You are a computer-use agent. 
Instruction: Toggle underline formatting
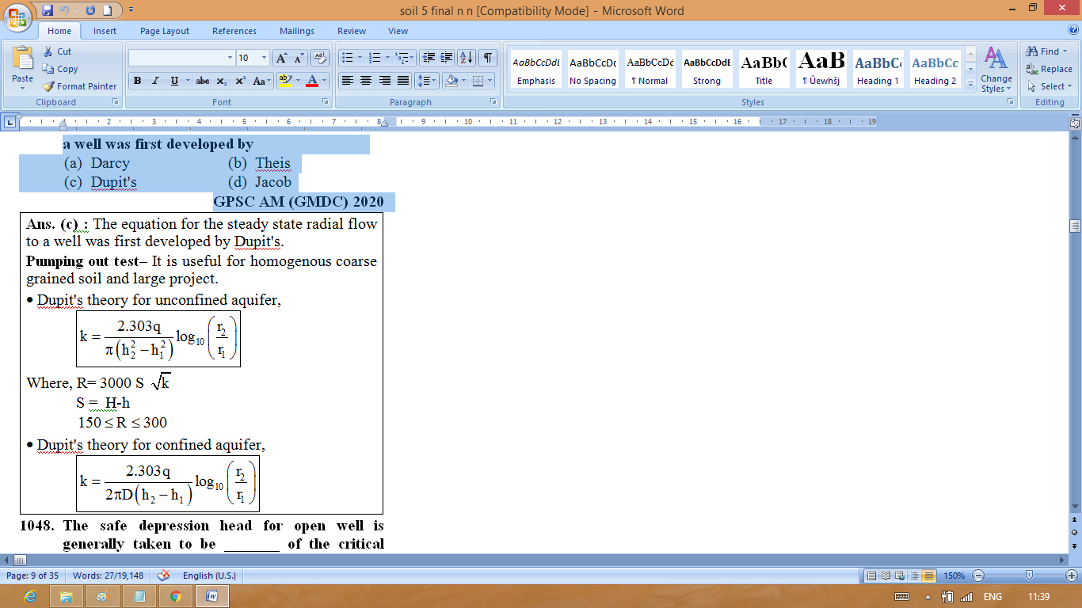pos(173,81)
